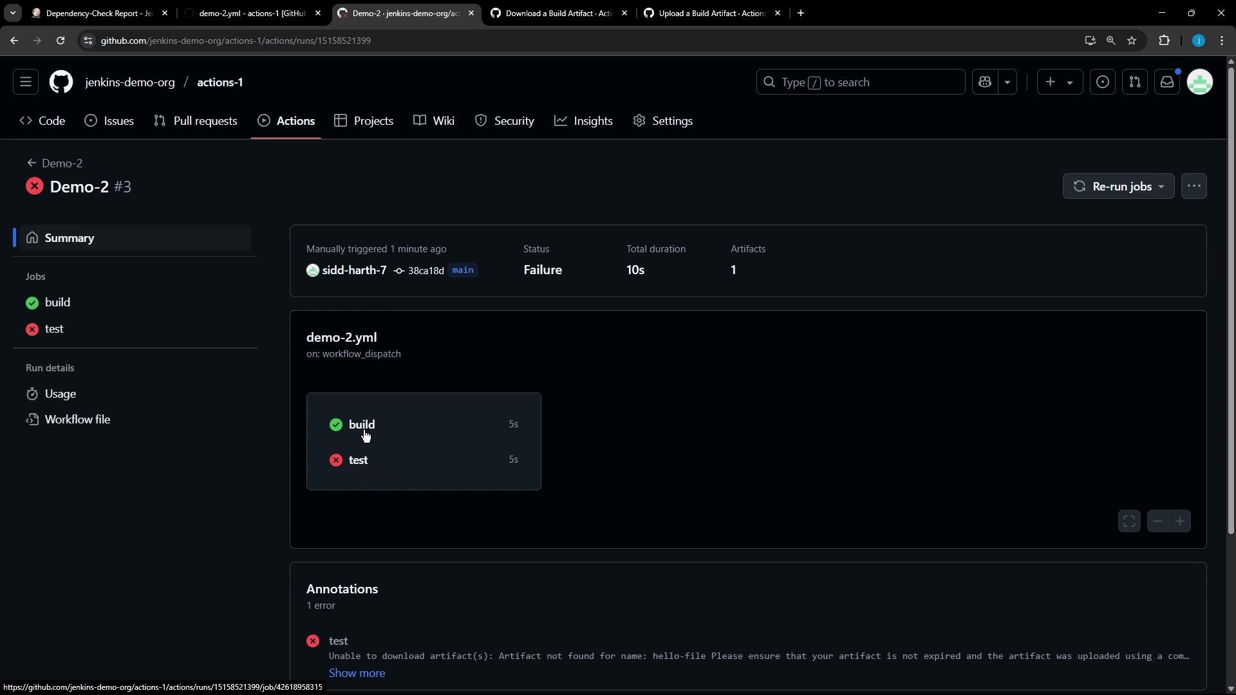Click the address bar URL

(x=236, y=41)
